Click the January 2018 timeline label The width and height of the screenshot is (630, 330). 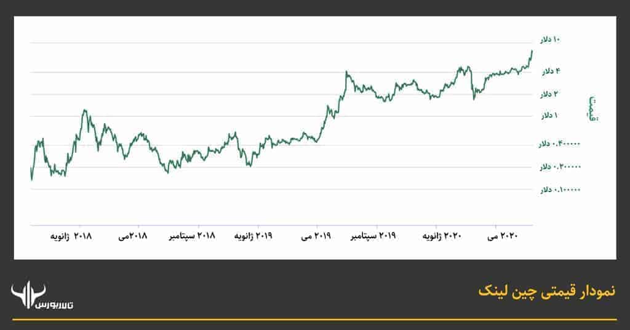coord(71,236)
